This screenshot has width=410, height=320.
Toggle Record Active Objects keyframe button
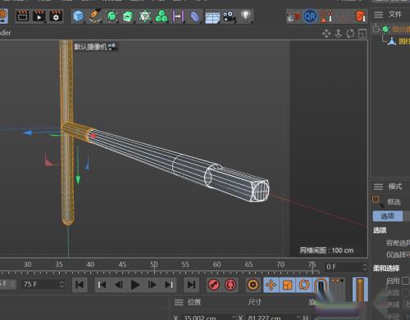tap(213, 285)
